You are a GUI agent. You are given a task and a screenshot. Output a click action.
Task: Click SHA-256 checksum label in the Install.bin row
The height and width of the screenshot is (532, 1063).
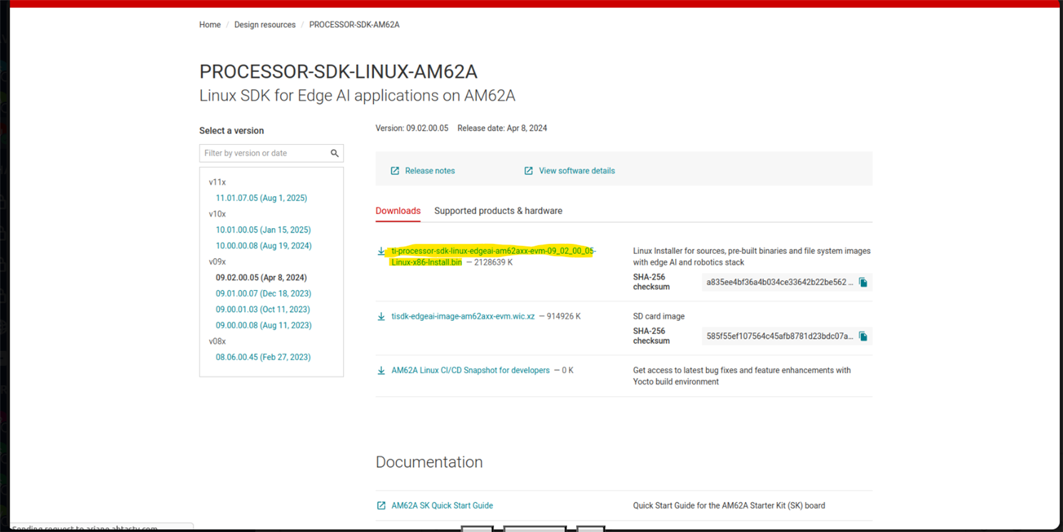(x=651, y=282)
